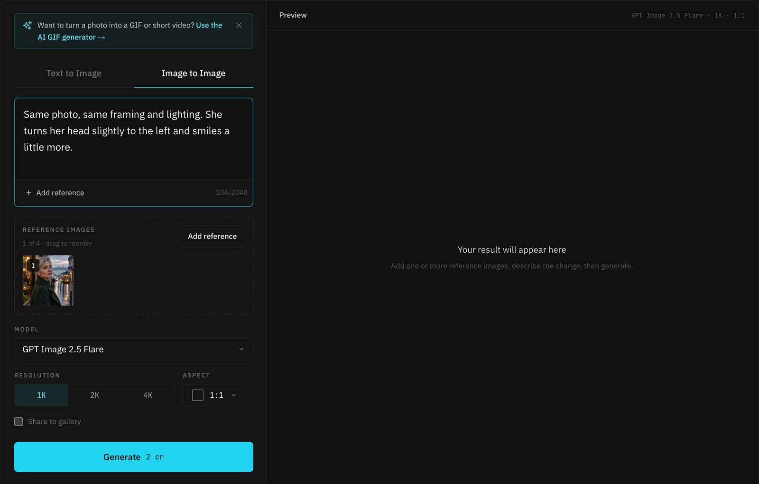Image resolution: width=759 pixels, height=484 pixels.
Task: Enable Share to gallery checkbox
Action: point(19,421)
